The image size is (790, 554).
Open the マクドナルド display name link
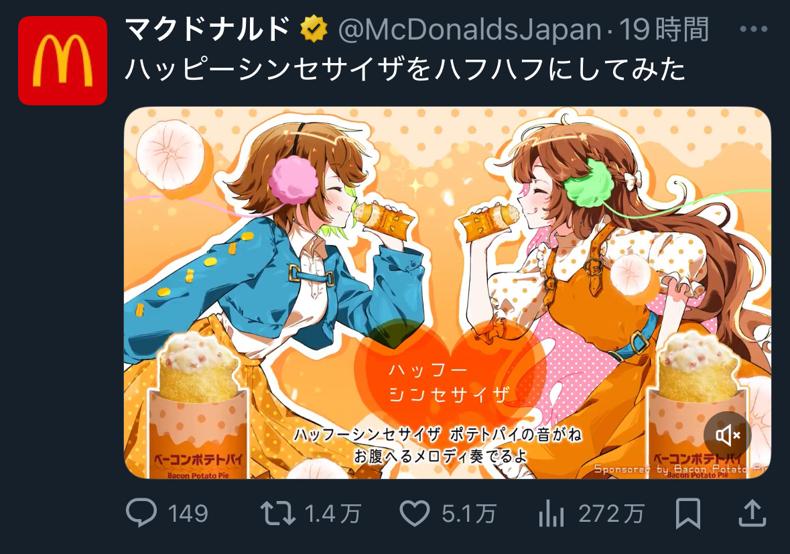(208, 30)
